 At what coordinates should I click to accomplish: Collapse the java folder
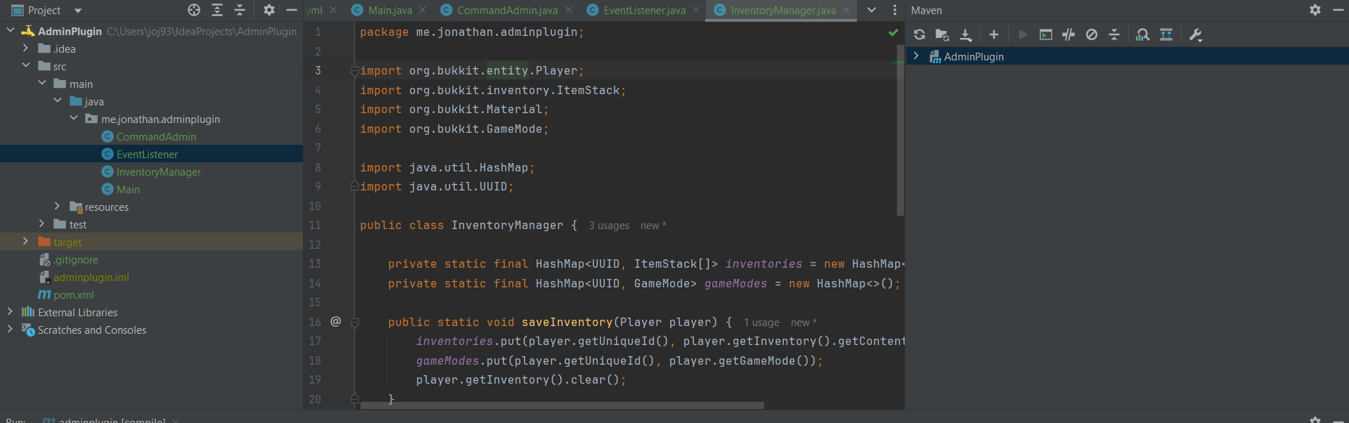coord(58,100)
